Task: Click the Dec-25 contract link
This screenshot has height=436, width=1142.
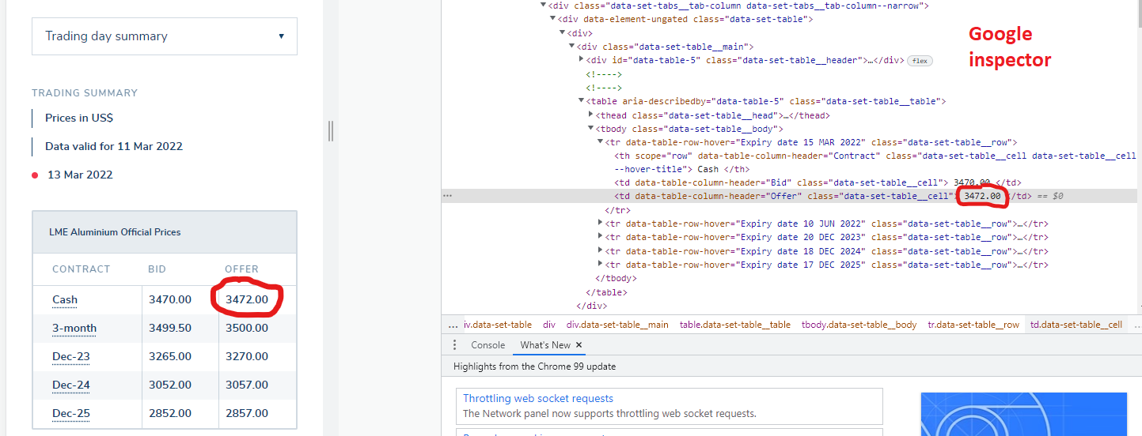Action: 71,414
